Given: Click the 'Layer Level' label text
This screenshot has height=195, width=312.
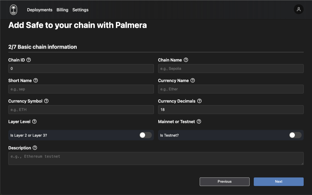Looking at the screenshot, I should click(x=19, y=121).
